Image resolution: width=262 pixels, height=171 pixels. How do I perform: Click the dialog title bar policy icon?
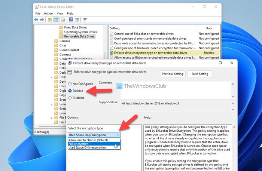70,63
